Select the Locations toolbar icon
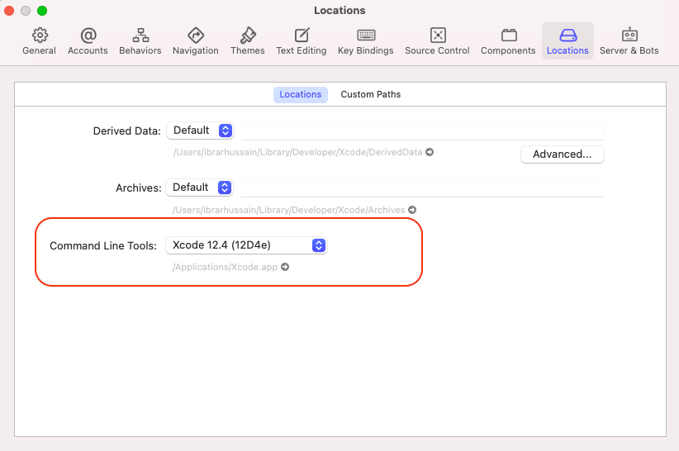 (x=567, y=41)
